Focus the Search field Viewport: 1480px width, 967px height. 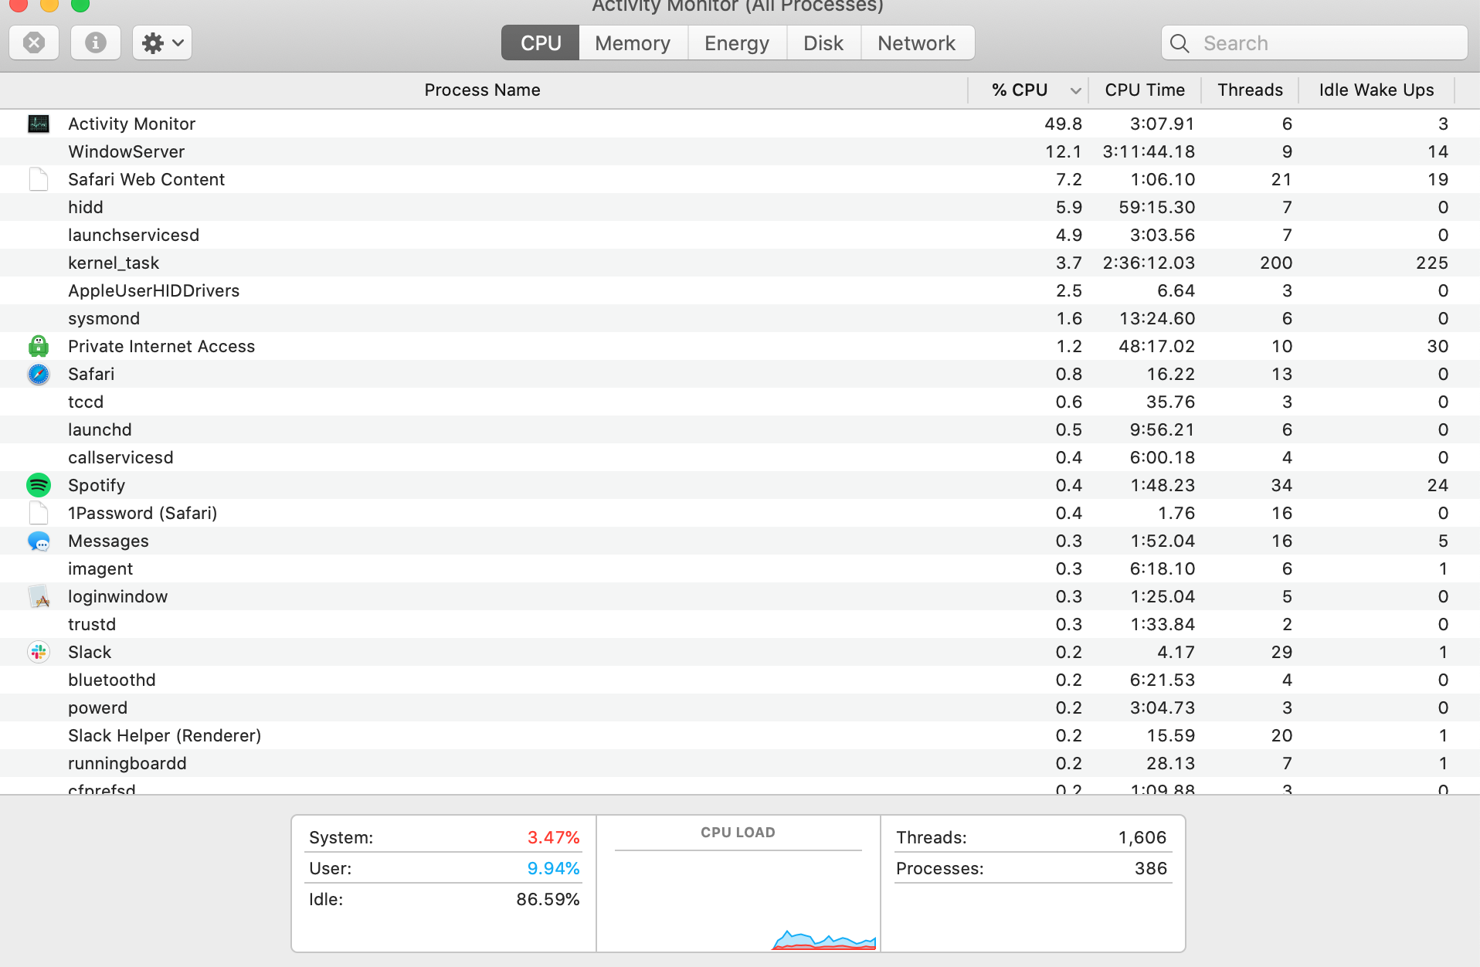pos(1315,42)
